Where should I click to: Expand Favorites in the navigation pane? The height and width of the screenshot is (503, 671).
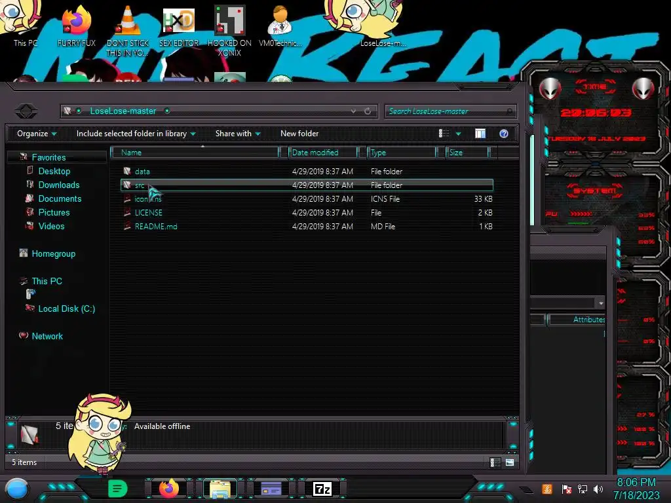tap(48, 157)
